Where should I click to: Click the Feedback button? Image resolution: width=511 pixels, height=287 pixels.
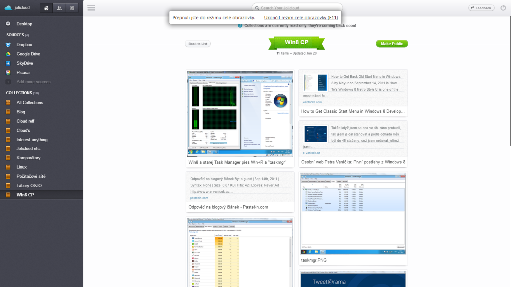(x=481, y=8)
